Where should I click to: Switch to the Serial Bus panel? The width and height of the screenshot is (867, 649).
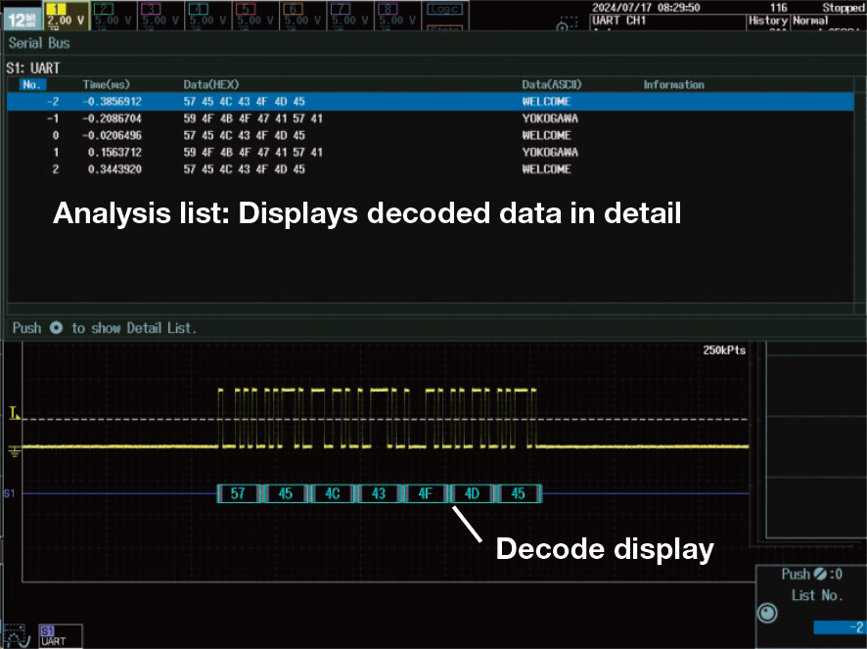coord(39,43)
